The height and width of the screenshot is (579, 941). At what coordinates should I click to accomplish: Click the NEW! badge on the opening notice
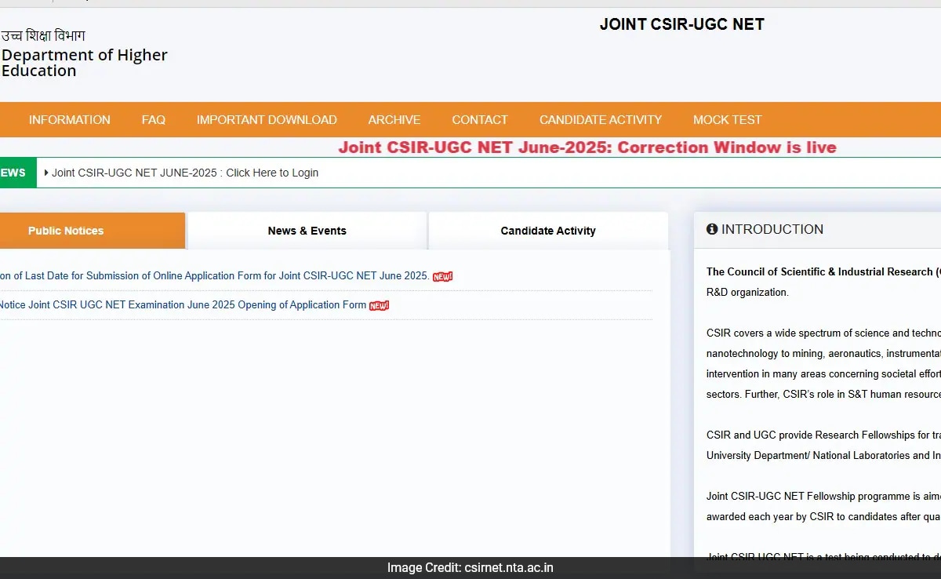click(379, 305)
